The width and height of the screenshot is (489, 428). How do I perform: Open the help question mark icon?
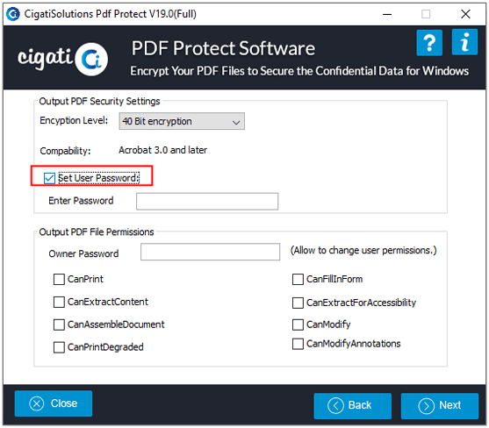coord(429,43)
